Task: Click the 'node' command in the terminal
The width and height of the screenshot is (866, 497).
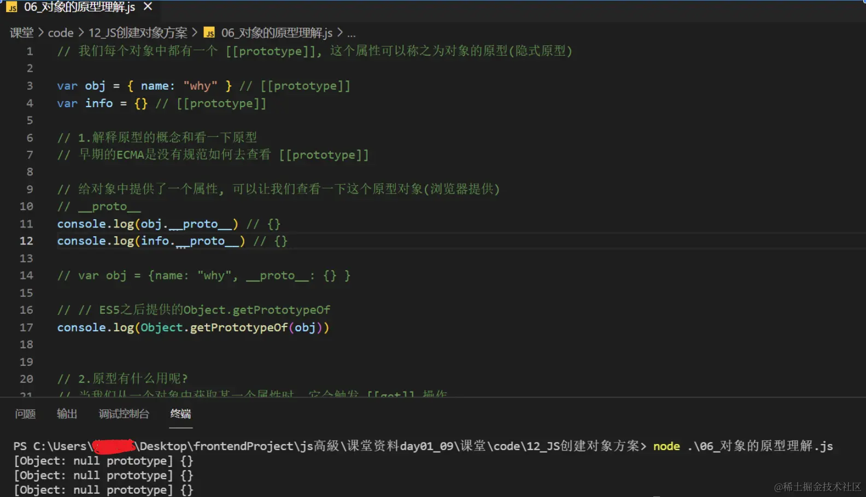Action: (666, 446)
